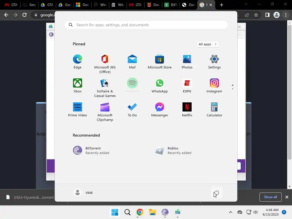The height and width of the screenshot is (219, 292).
Task: Bookmark this page with the star
Action: click(x=256, y=15)
